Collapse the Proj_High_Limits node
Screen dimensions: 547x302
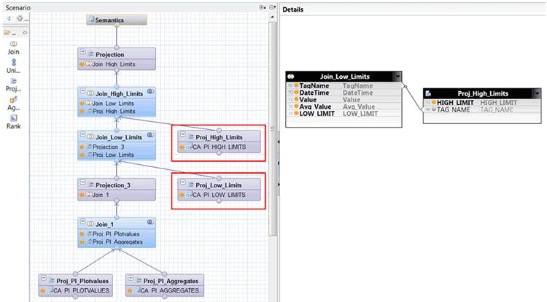coord(183,136)
